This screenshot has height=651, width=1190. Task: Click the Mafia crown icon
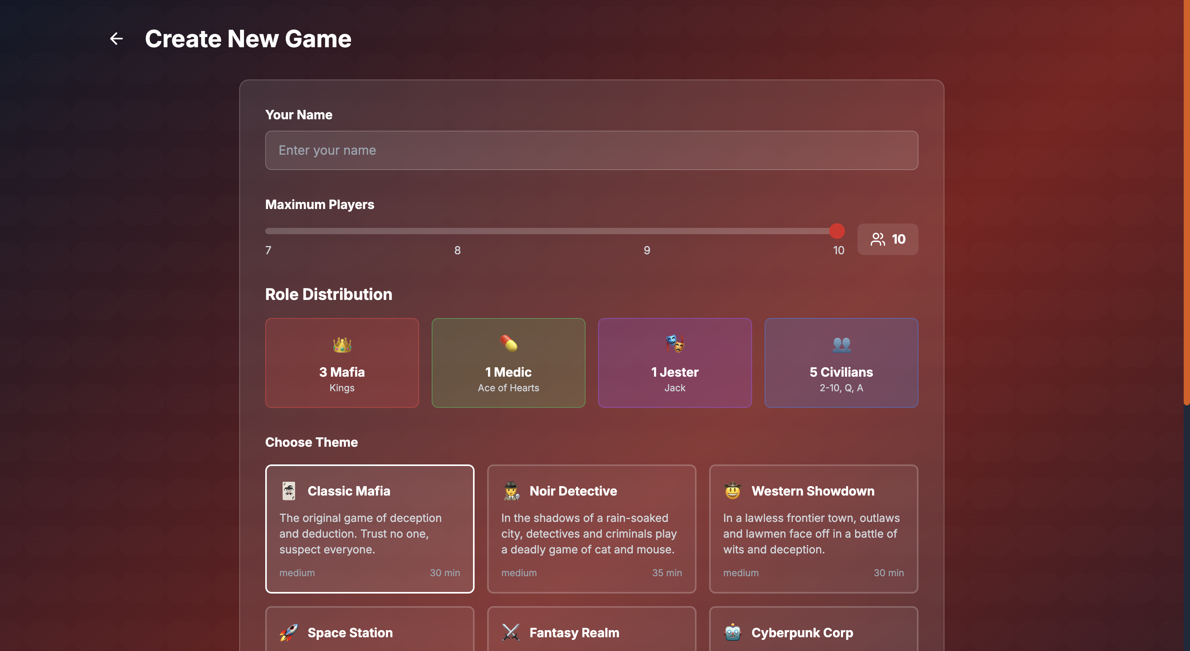click(342, 345)
